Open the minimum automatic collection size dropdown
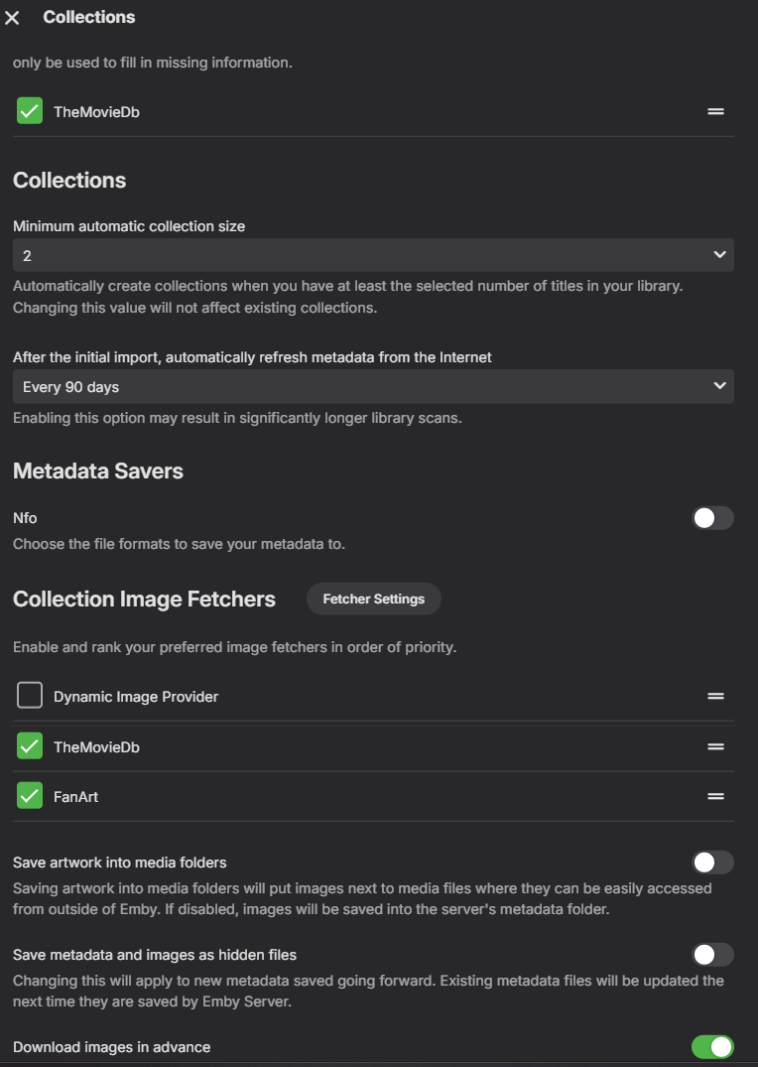 pyautogui.click(x=372, y=255)
